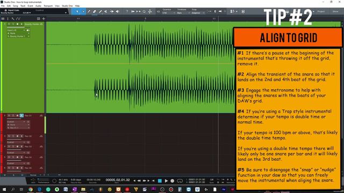
Task: Click the timeline ruler at bar 5
Action: pyautogui.click(x=145, y=19)
